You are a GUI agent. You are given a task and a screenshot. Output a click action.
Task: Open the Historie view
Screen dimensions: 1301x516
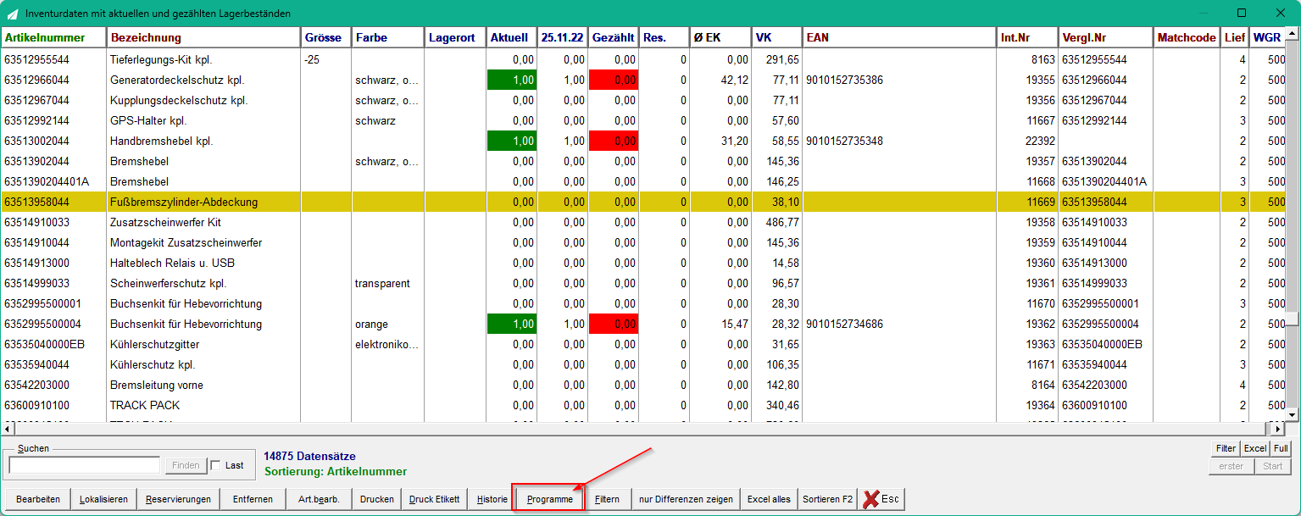(492, 499)
